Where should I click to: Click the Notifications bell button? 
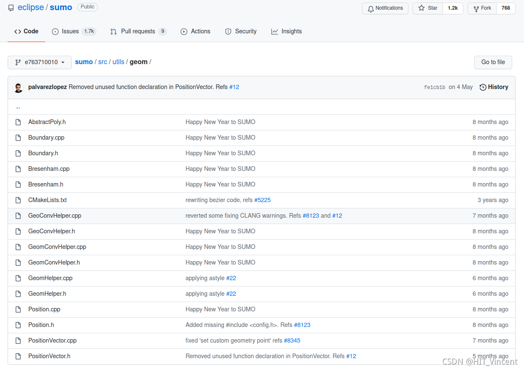[x=385, y=8]
